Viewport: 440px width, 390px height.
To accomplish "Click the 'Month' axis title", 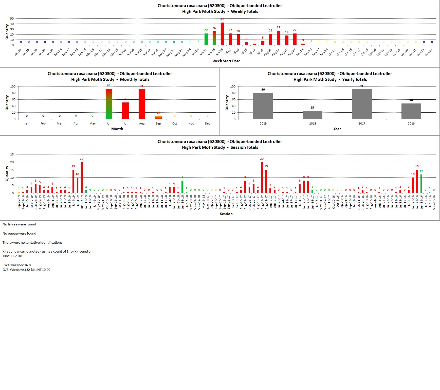I will click(x=117, y=129).
